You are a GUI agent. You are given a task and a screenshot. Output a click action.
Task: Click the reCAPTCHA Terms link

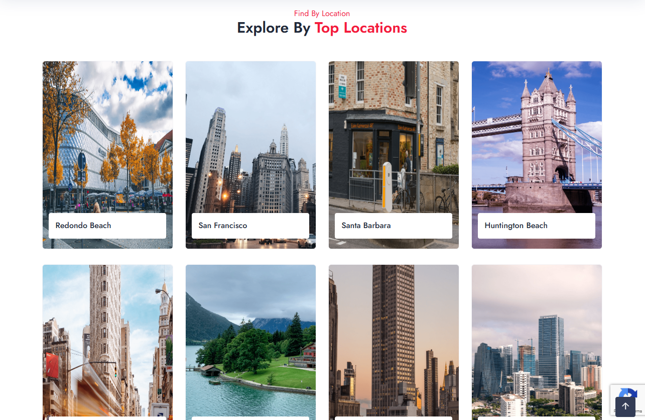(x=637, y=411)
